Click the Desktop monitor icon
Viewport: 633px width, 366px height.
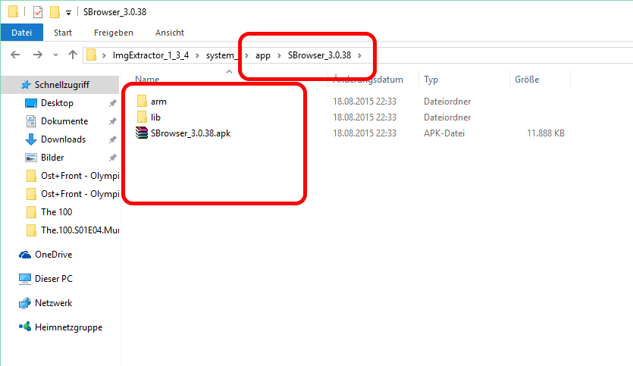[x=31, y=103]
